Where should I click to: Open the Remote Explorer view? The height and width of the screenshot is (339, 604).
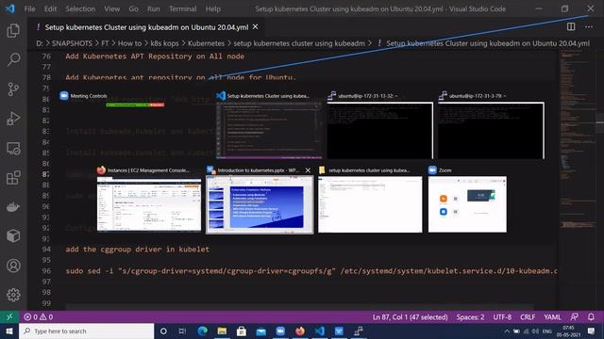tap(13, 149)
